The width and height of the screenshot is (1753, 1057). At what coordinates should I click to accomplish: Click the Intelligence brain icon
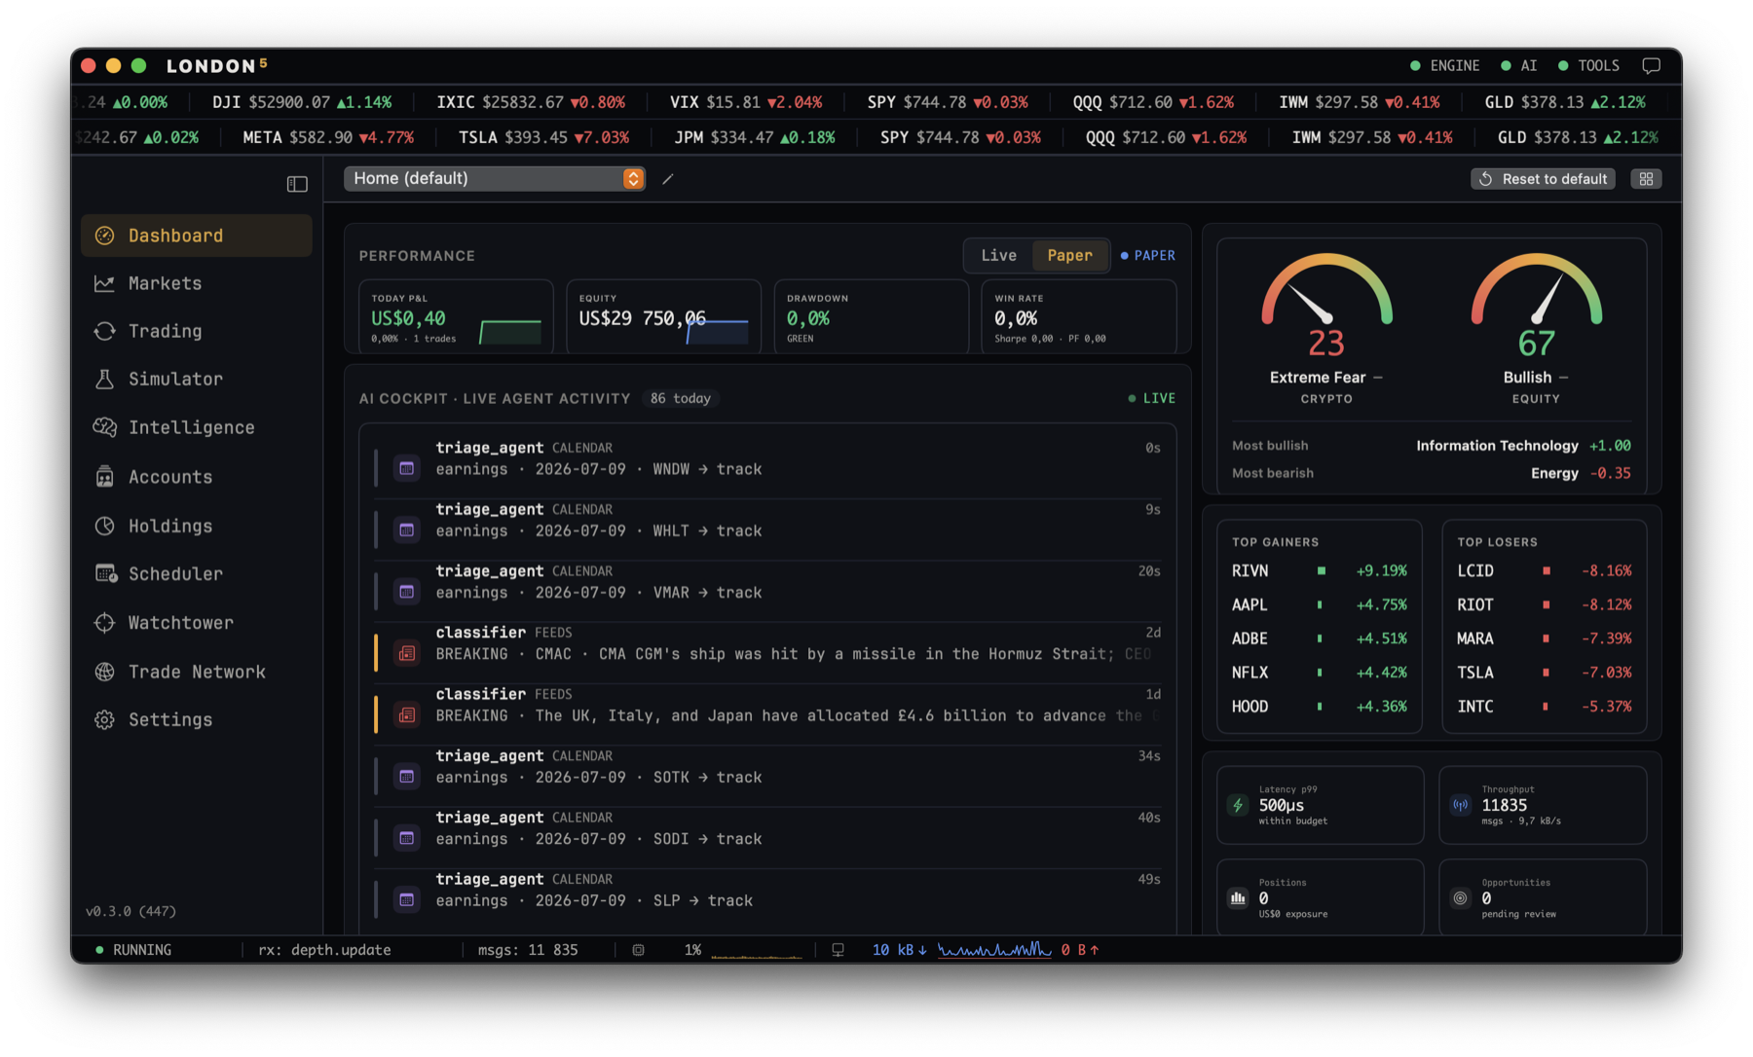(104, 427)
